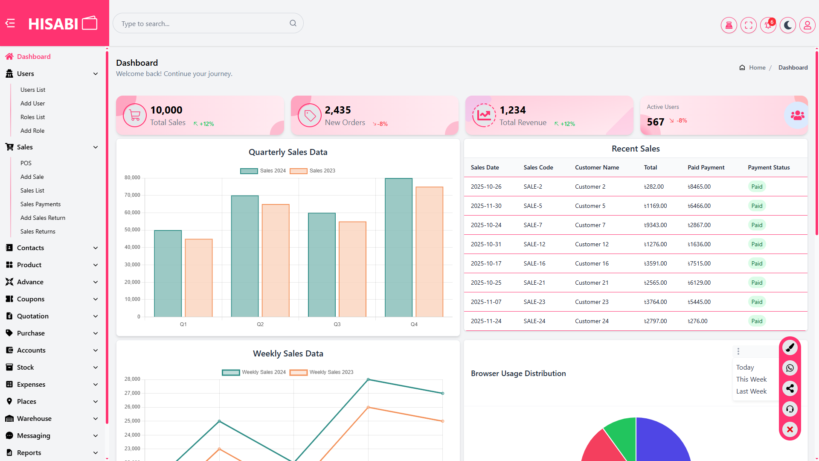This screenshot has height=461, width=819.
Task: Select This Week in the dropdown menu
Action: click(x=751, y=379)
